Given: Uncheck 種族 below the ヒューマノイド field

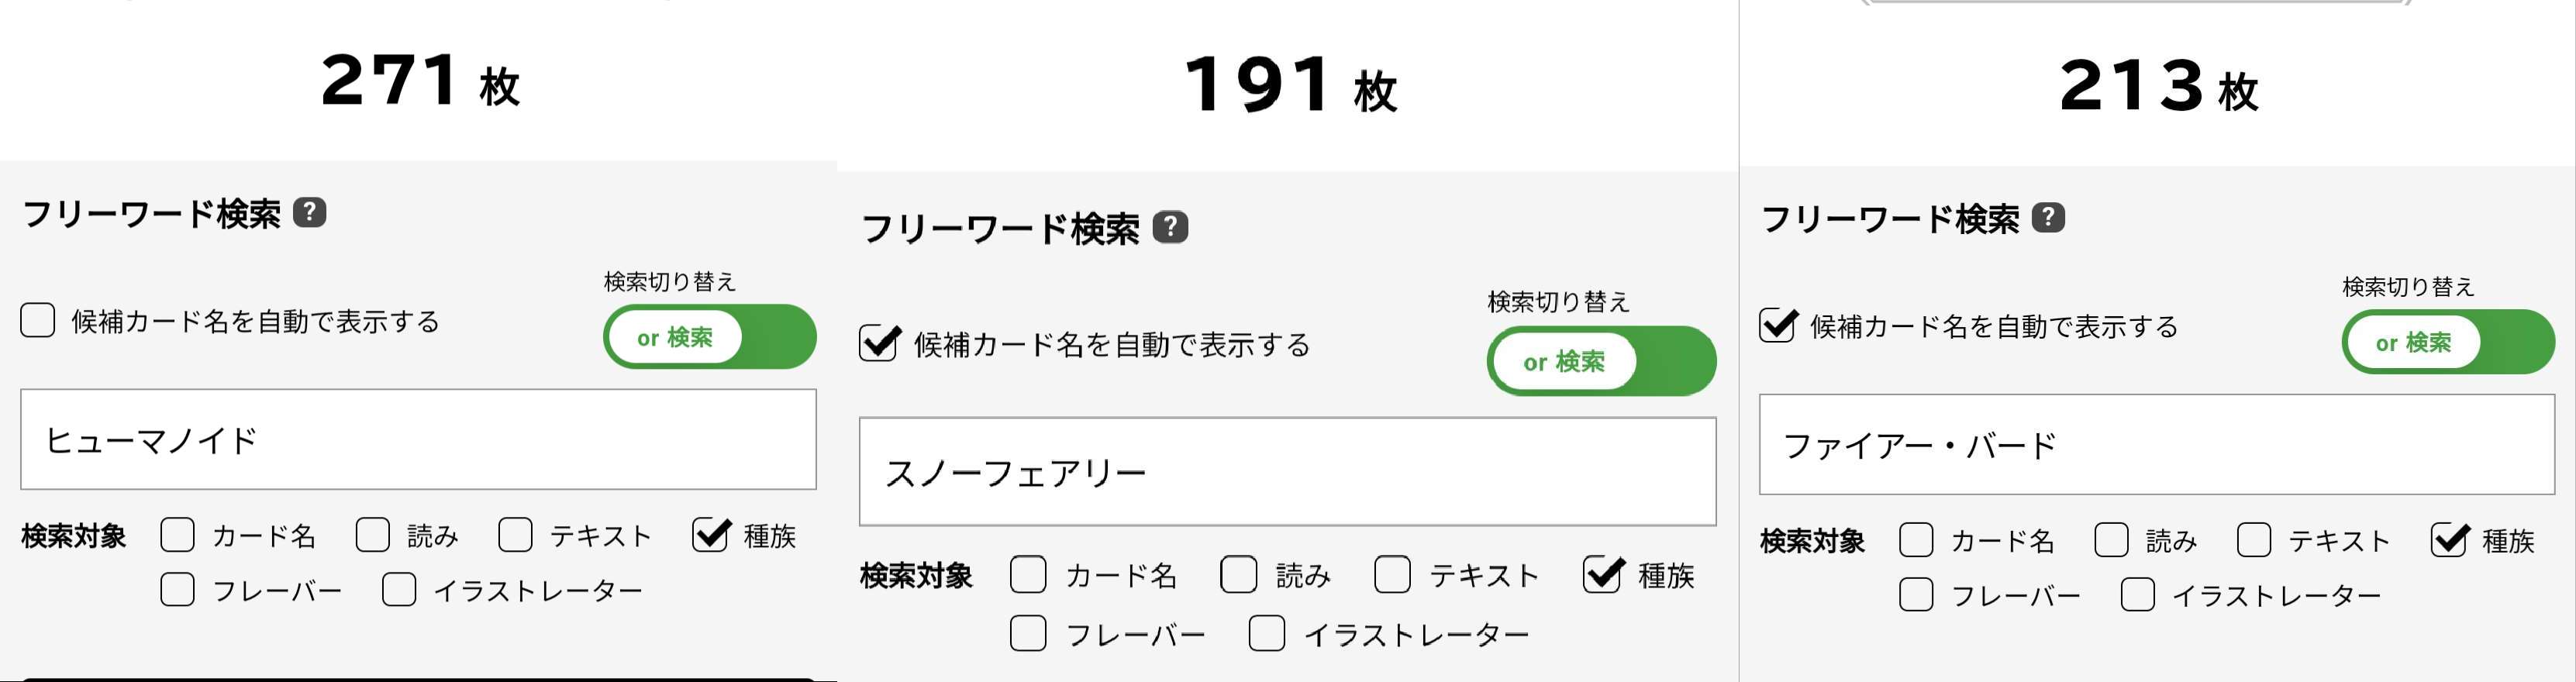Looking at the screenshot, I should coord(710,535).
